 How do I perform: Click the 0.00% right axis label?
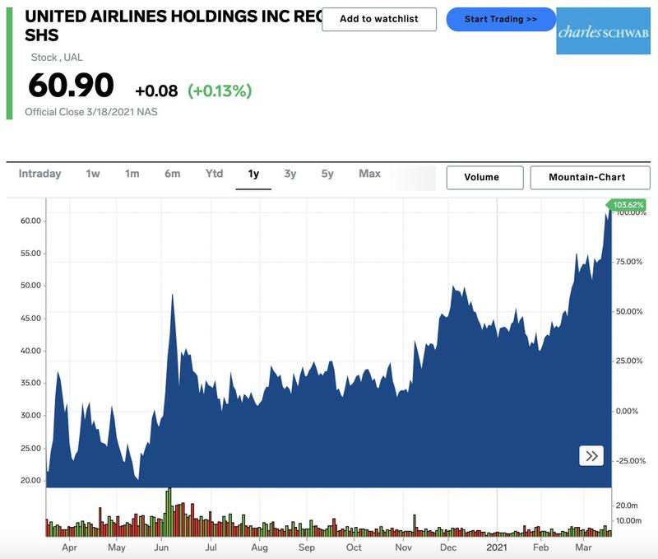click(627, 411)
